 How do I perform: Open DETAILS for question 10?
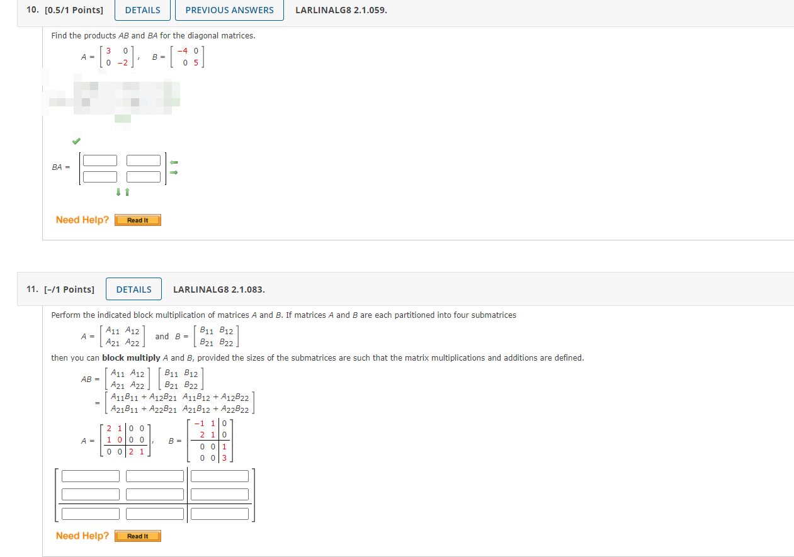click(x=143, y=10)
